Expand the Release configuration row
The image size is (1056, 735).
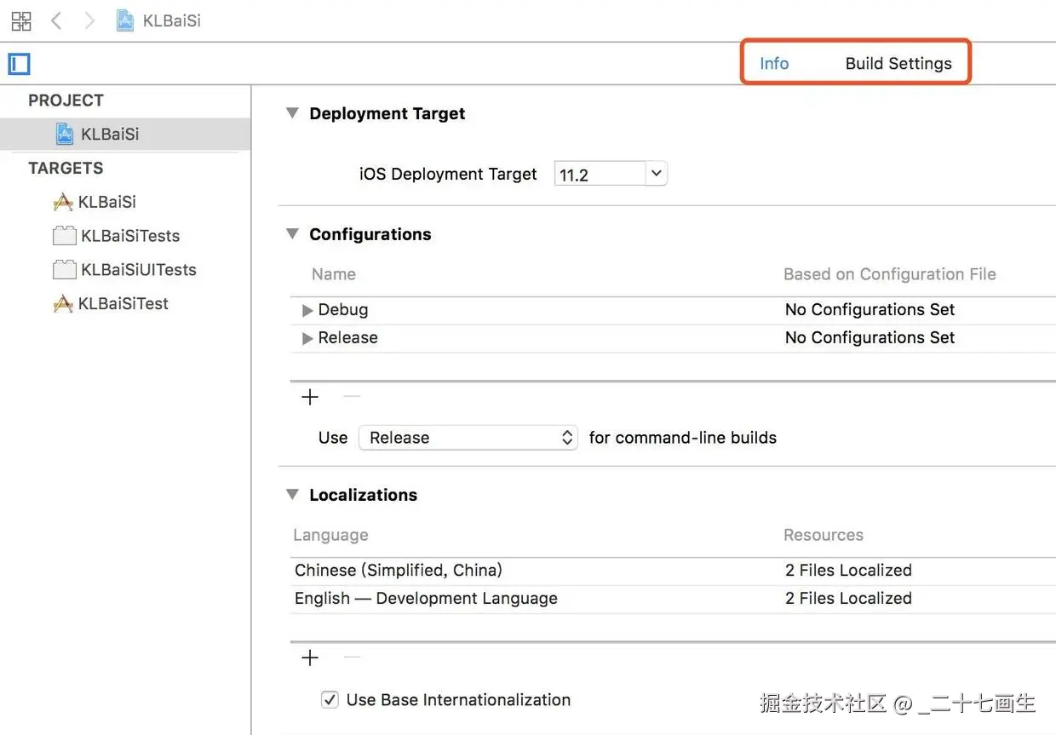coord(307,339)
